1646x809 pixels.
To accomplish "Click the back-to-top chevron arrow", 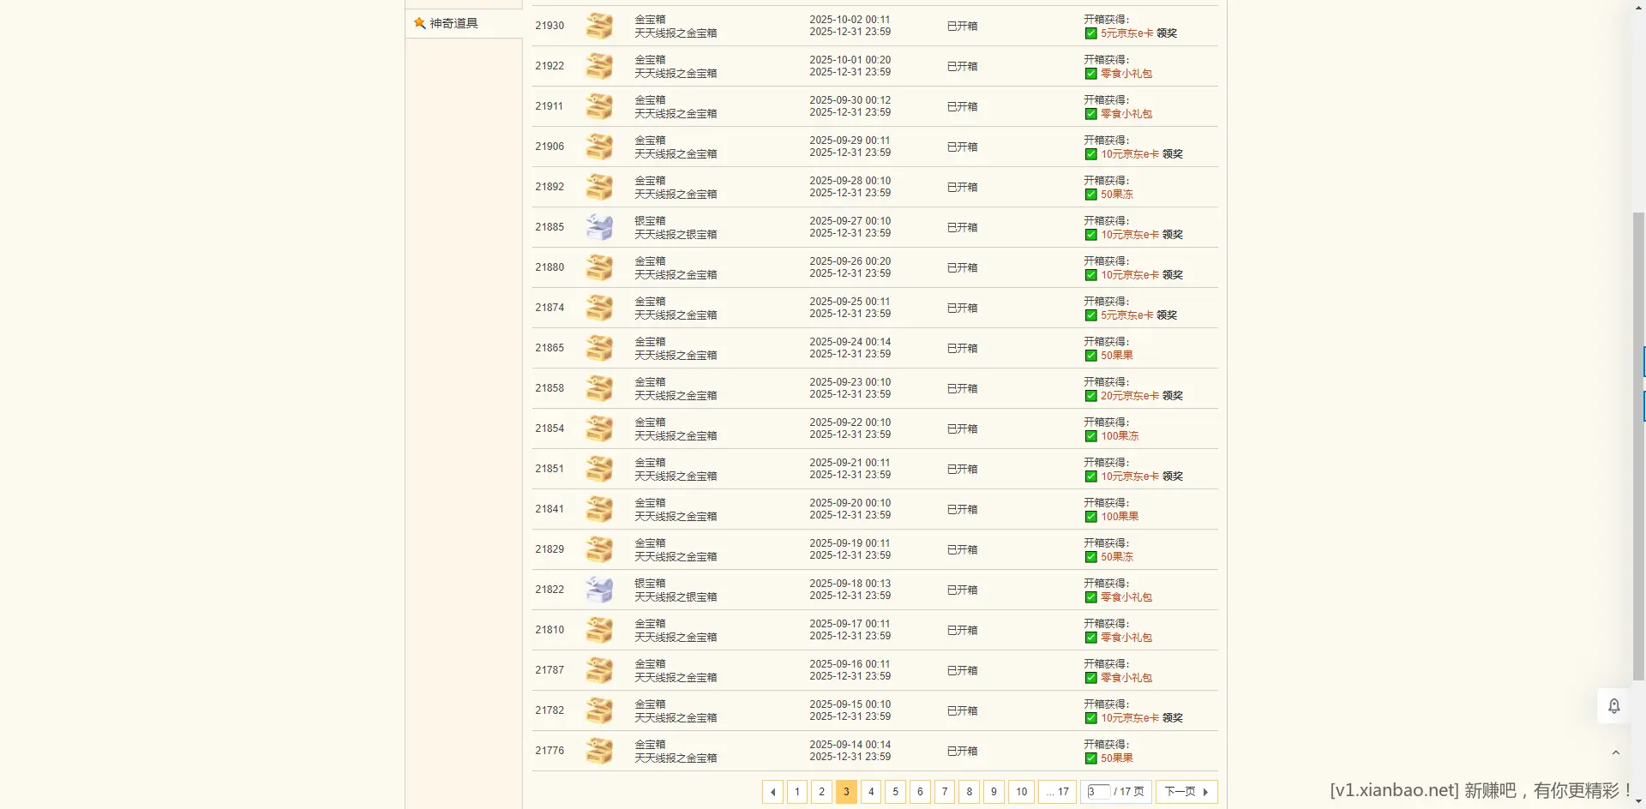I will (1615, 753).
